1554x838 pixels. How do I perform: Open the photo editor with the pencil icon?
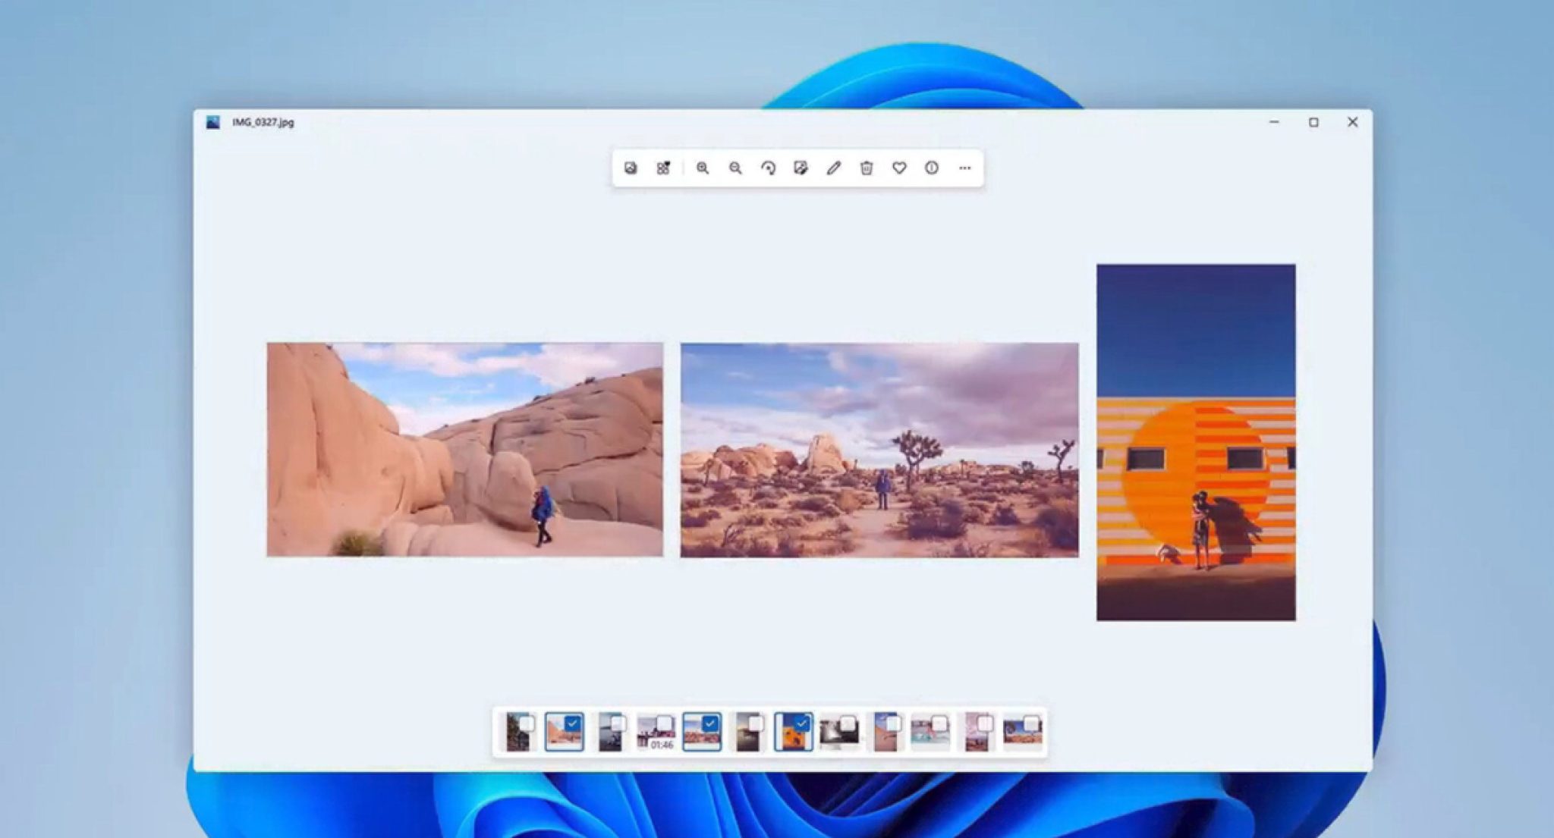[x=833, y=168]
